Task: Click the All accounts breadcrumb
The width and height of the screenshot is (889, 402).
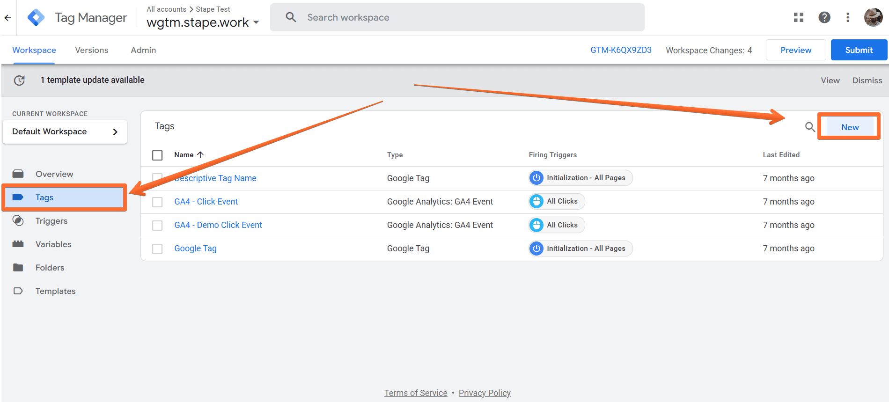Action: click(166, 9)
